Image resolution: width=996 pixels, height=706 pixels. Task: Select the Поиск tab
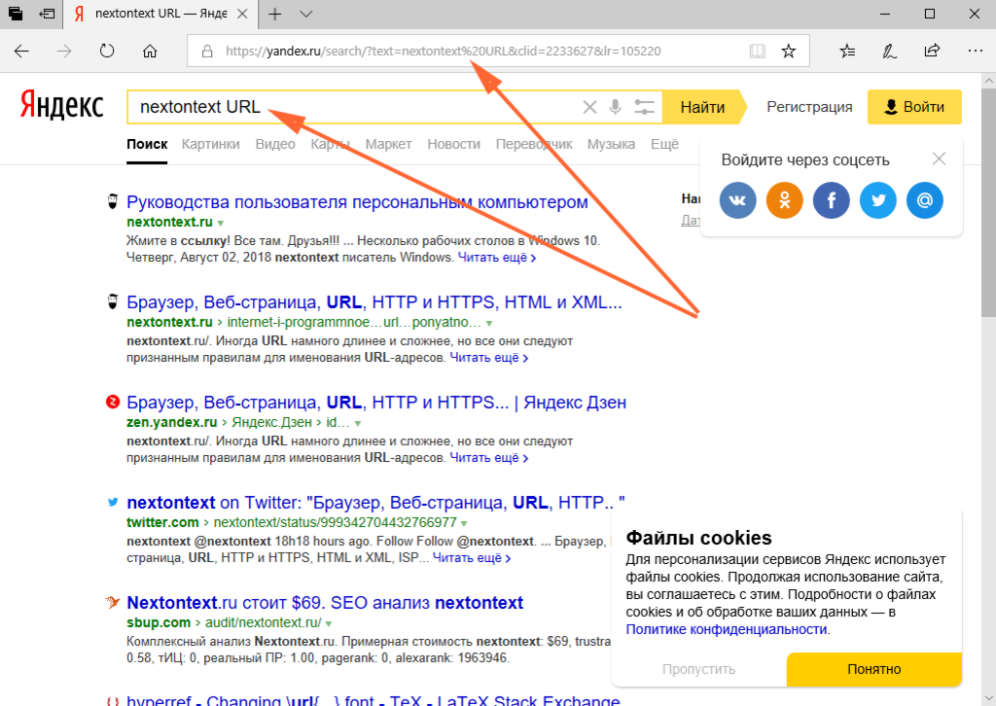tap(147, 144)
